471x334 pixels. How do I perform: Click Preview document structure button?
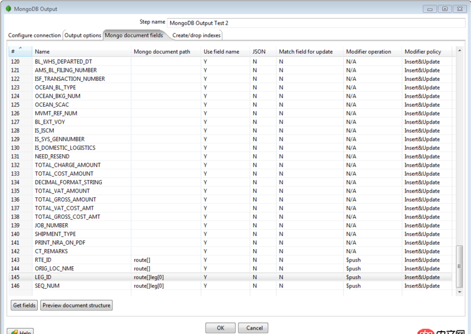point(77,305)
